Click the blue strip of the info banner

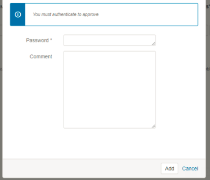(18, 14)
